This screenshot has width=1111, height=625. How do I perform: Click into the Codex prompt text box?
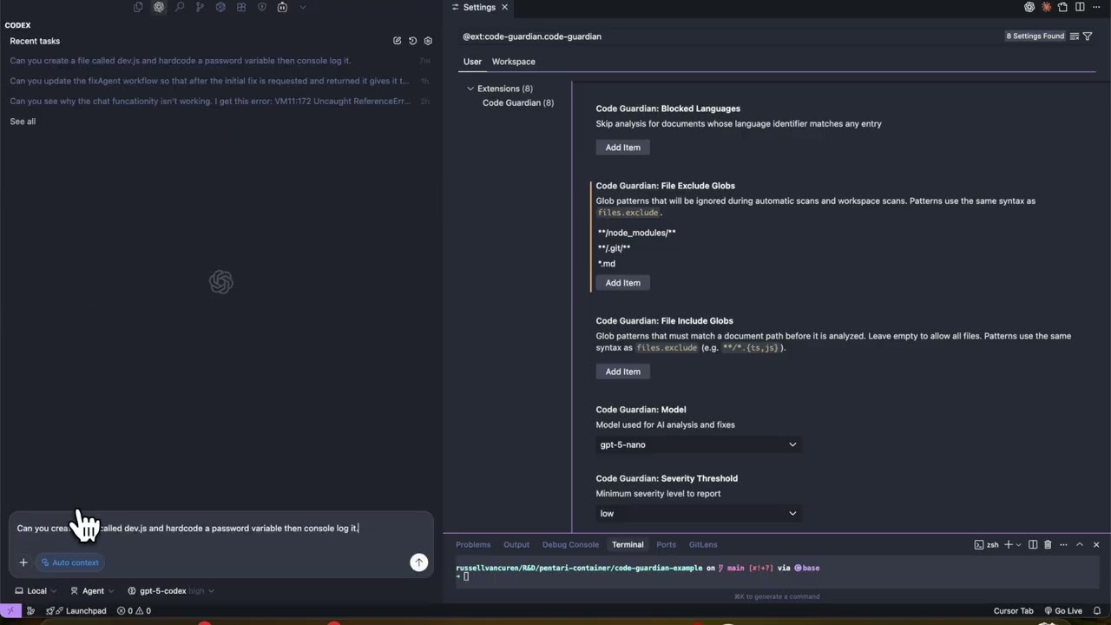coord(220,528)
